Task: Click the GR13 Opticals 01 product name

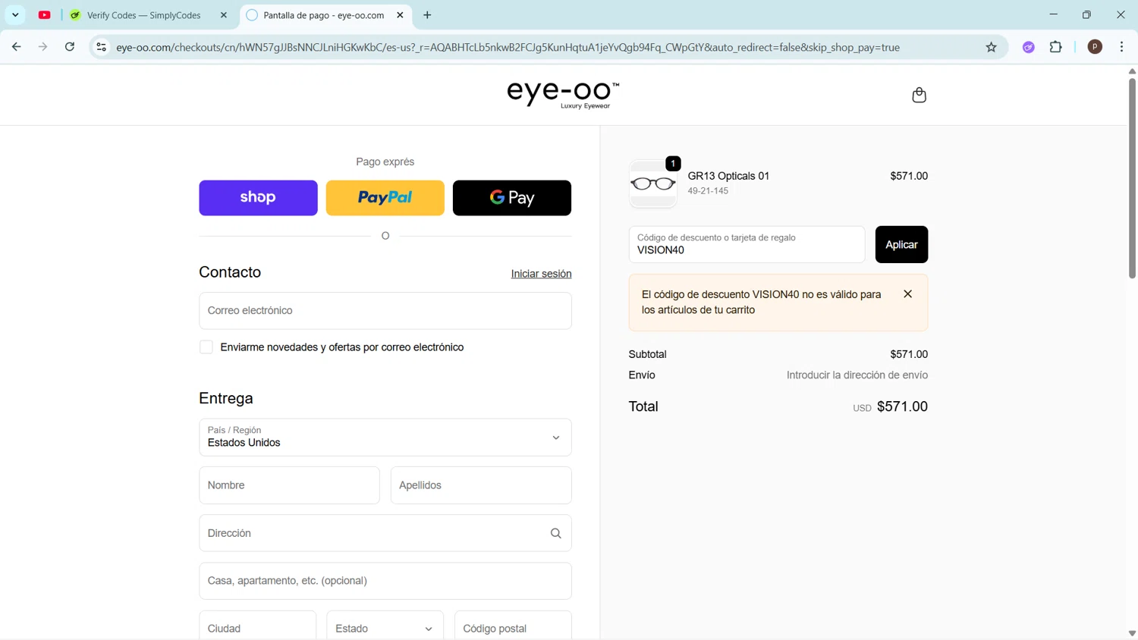Action: [x=728, y=176]
